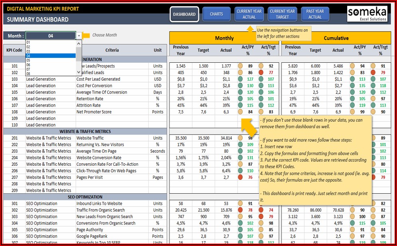Open the Current Year Actual sheet

pos(249,14)
